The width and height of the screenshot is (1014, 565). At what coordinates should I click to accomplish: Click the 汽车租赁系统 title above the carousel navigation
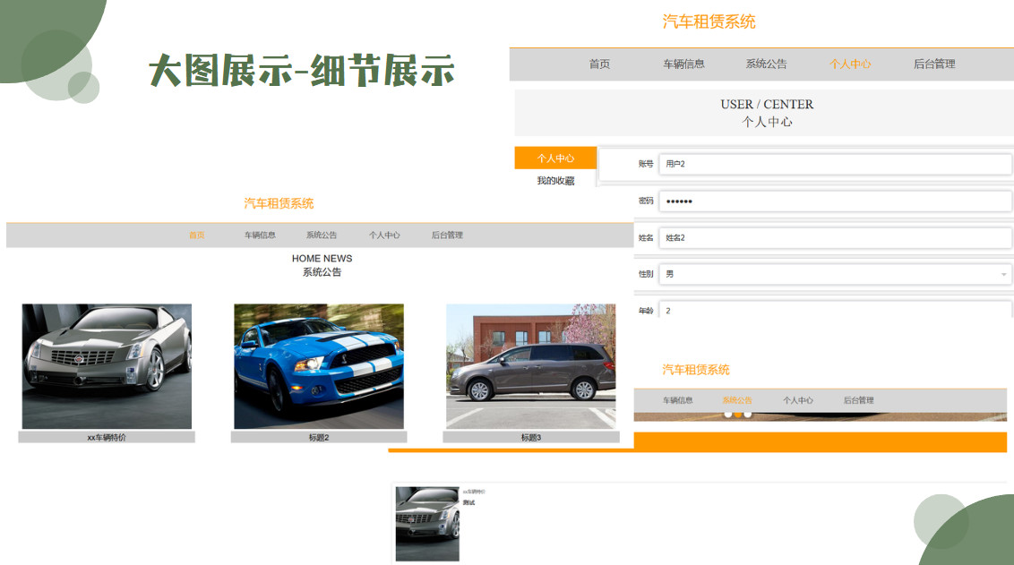[696, 370]
